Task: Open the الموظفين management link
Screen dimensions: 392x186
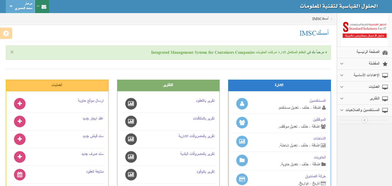Action: pyautogui.click(x=319, y=120)
